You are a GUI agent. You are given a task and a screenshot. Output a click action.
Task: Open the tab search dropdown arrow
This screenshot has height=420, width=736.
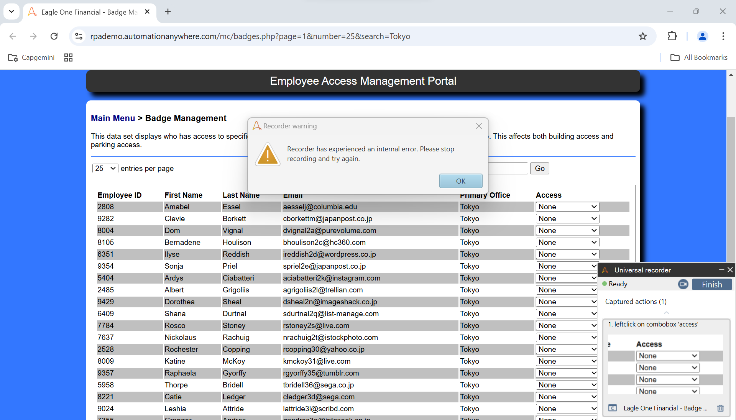pos(11,11)
